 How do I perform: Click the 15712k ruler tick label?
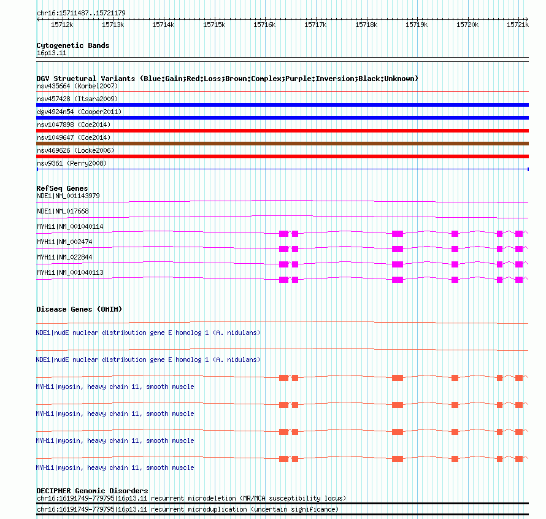click(62, 25)
